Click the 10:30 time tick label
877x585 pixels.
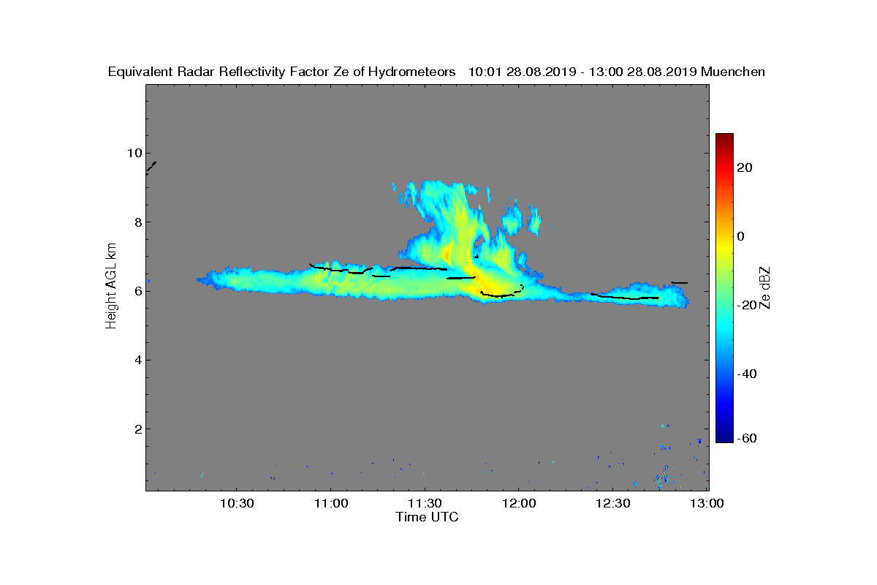coord(236,503)
